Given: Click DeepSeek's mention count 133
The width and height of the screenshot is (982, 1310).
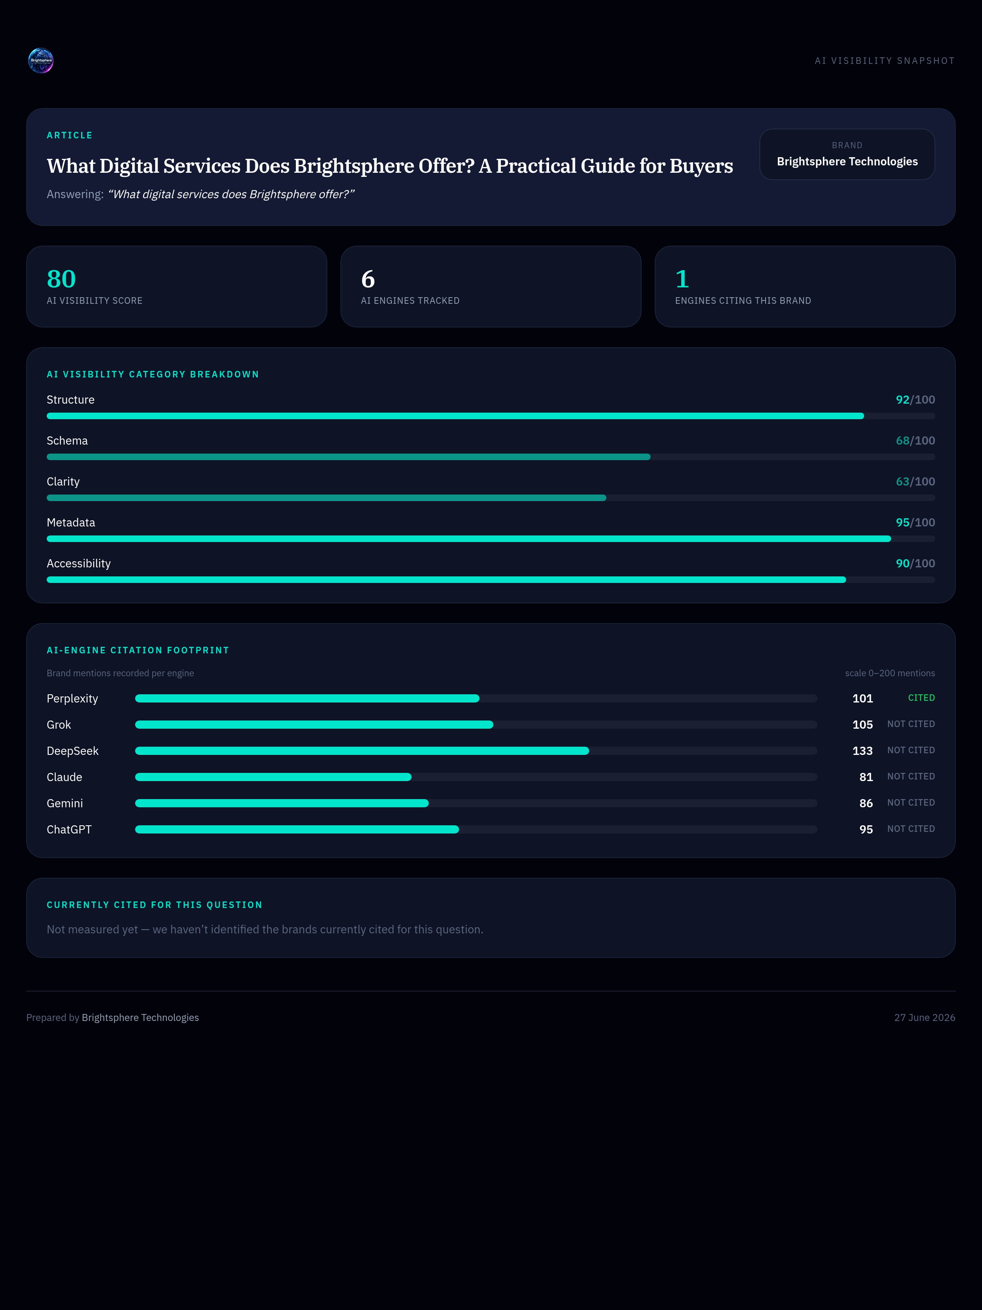Looking at the screenshot, I should [x=863, y=751].
